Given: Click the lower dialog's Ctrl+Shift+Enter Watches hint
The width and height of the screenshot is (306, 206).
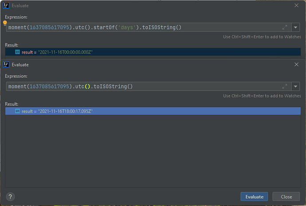Looking at the screenshot, I should [262, 96].
